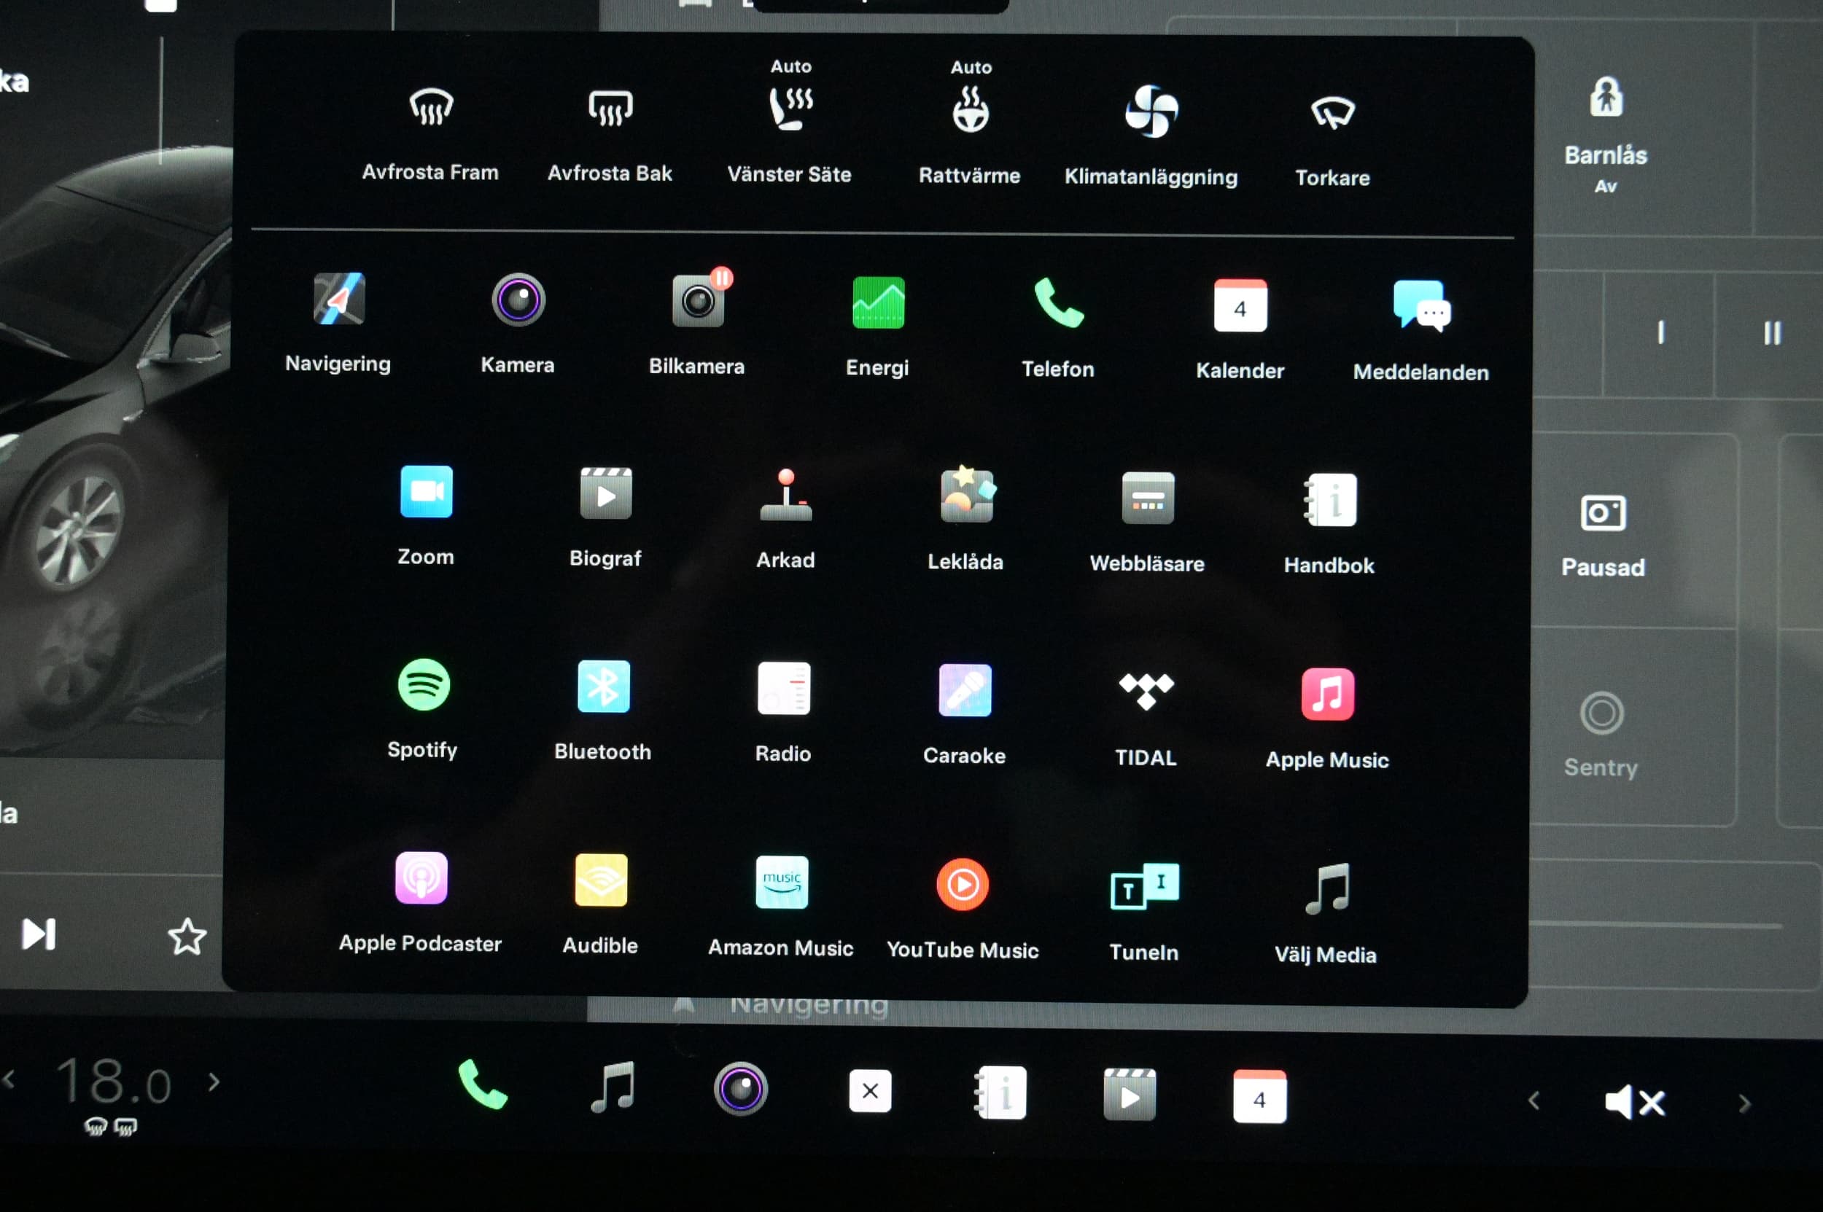This screenshot has height=1212, width=1823.
Task: Decrease temperature with left arrow
Action: coord(9,1079)
